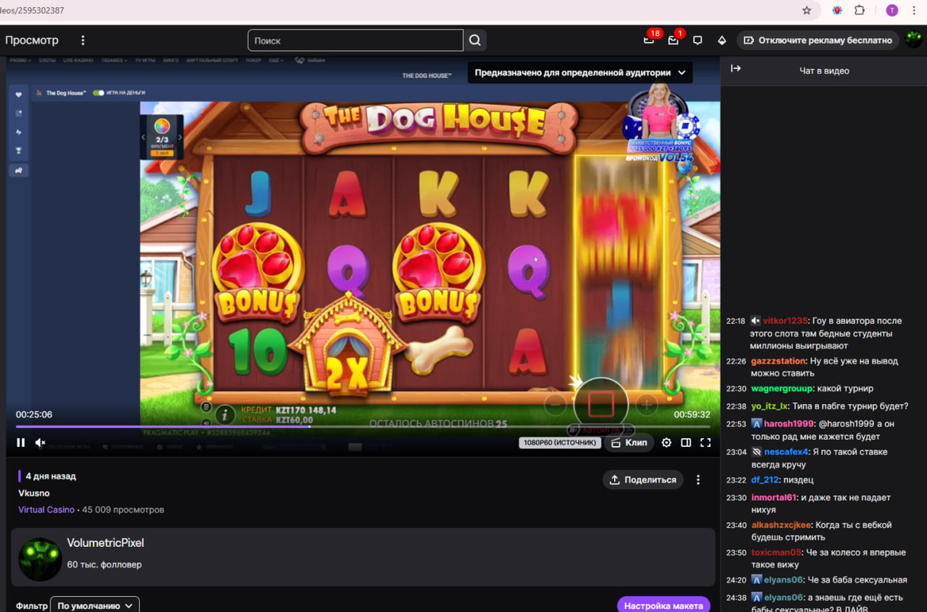The height and width of the screenshot is (612, 927).
Task: Collapse chat with the arrow icon
Action: (736, 69)
